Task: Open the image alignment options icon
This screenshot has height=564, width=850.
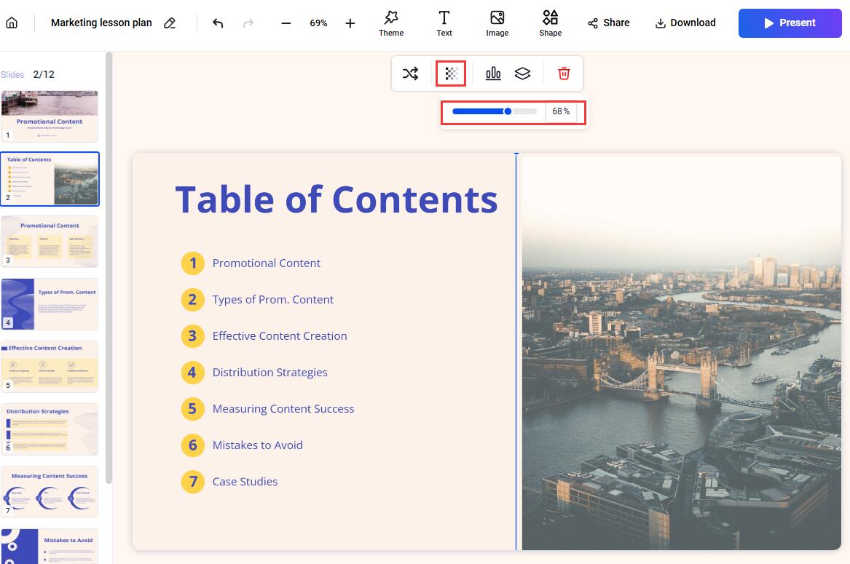Action: (x=493, y=74)
